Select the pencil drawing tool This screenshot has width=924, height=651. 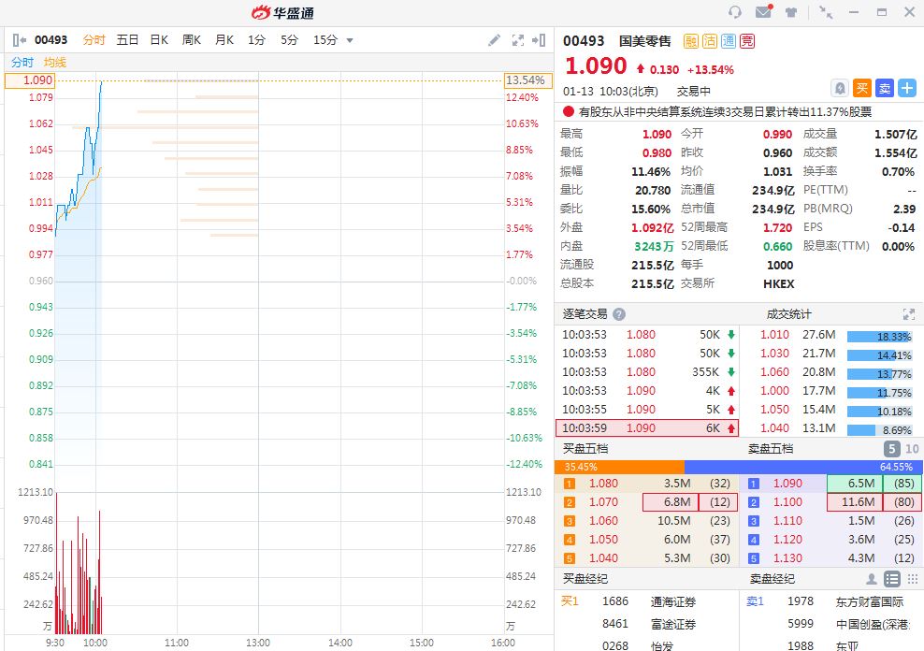[495, 40]
